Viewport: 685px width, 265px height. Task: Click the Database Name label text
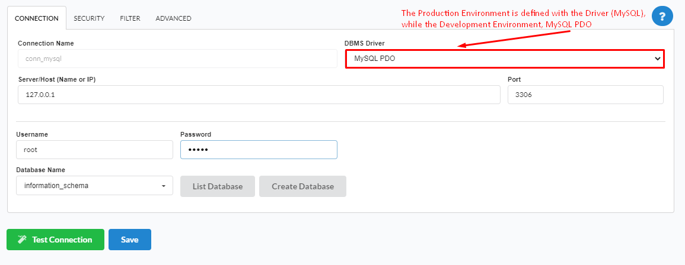(42, 170)
